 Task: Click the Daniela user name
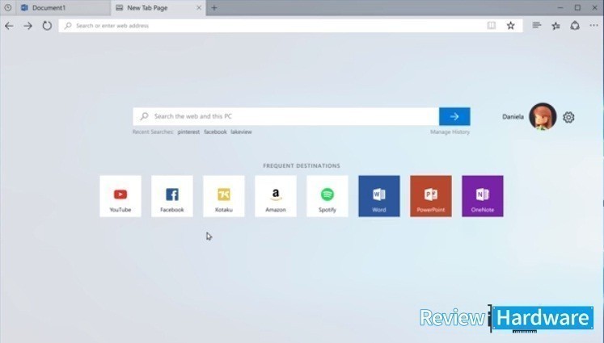coord(513,116)
